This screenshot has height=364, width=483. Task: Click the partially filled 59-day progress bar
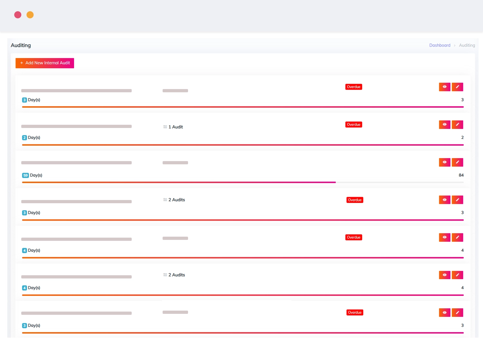pos(179,182)
